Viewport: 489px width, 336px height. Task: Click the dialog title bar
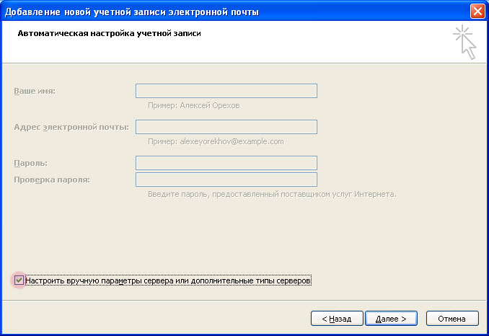(216, 11)
